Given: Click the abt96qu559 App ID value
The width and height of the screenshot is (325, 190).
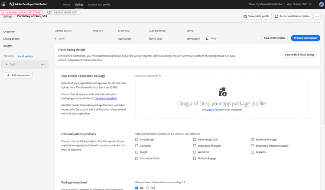Looking at the screenshot, I should coord(193,38).
